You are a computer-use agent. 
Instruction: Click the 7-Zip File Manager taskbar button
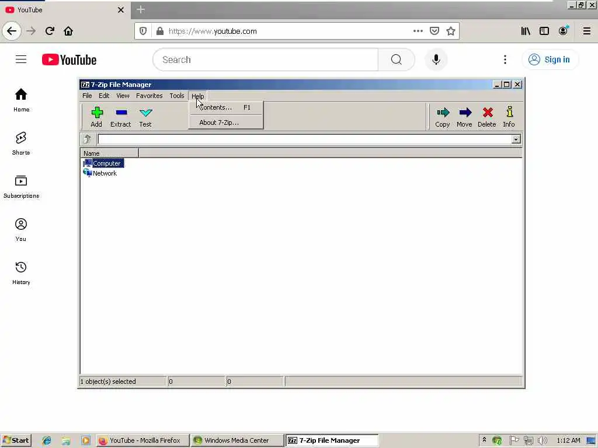[332, 440]
